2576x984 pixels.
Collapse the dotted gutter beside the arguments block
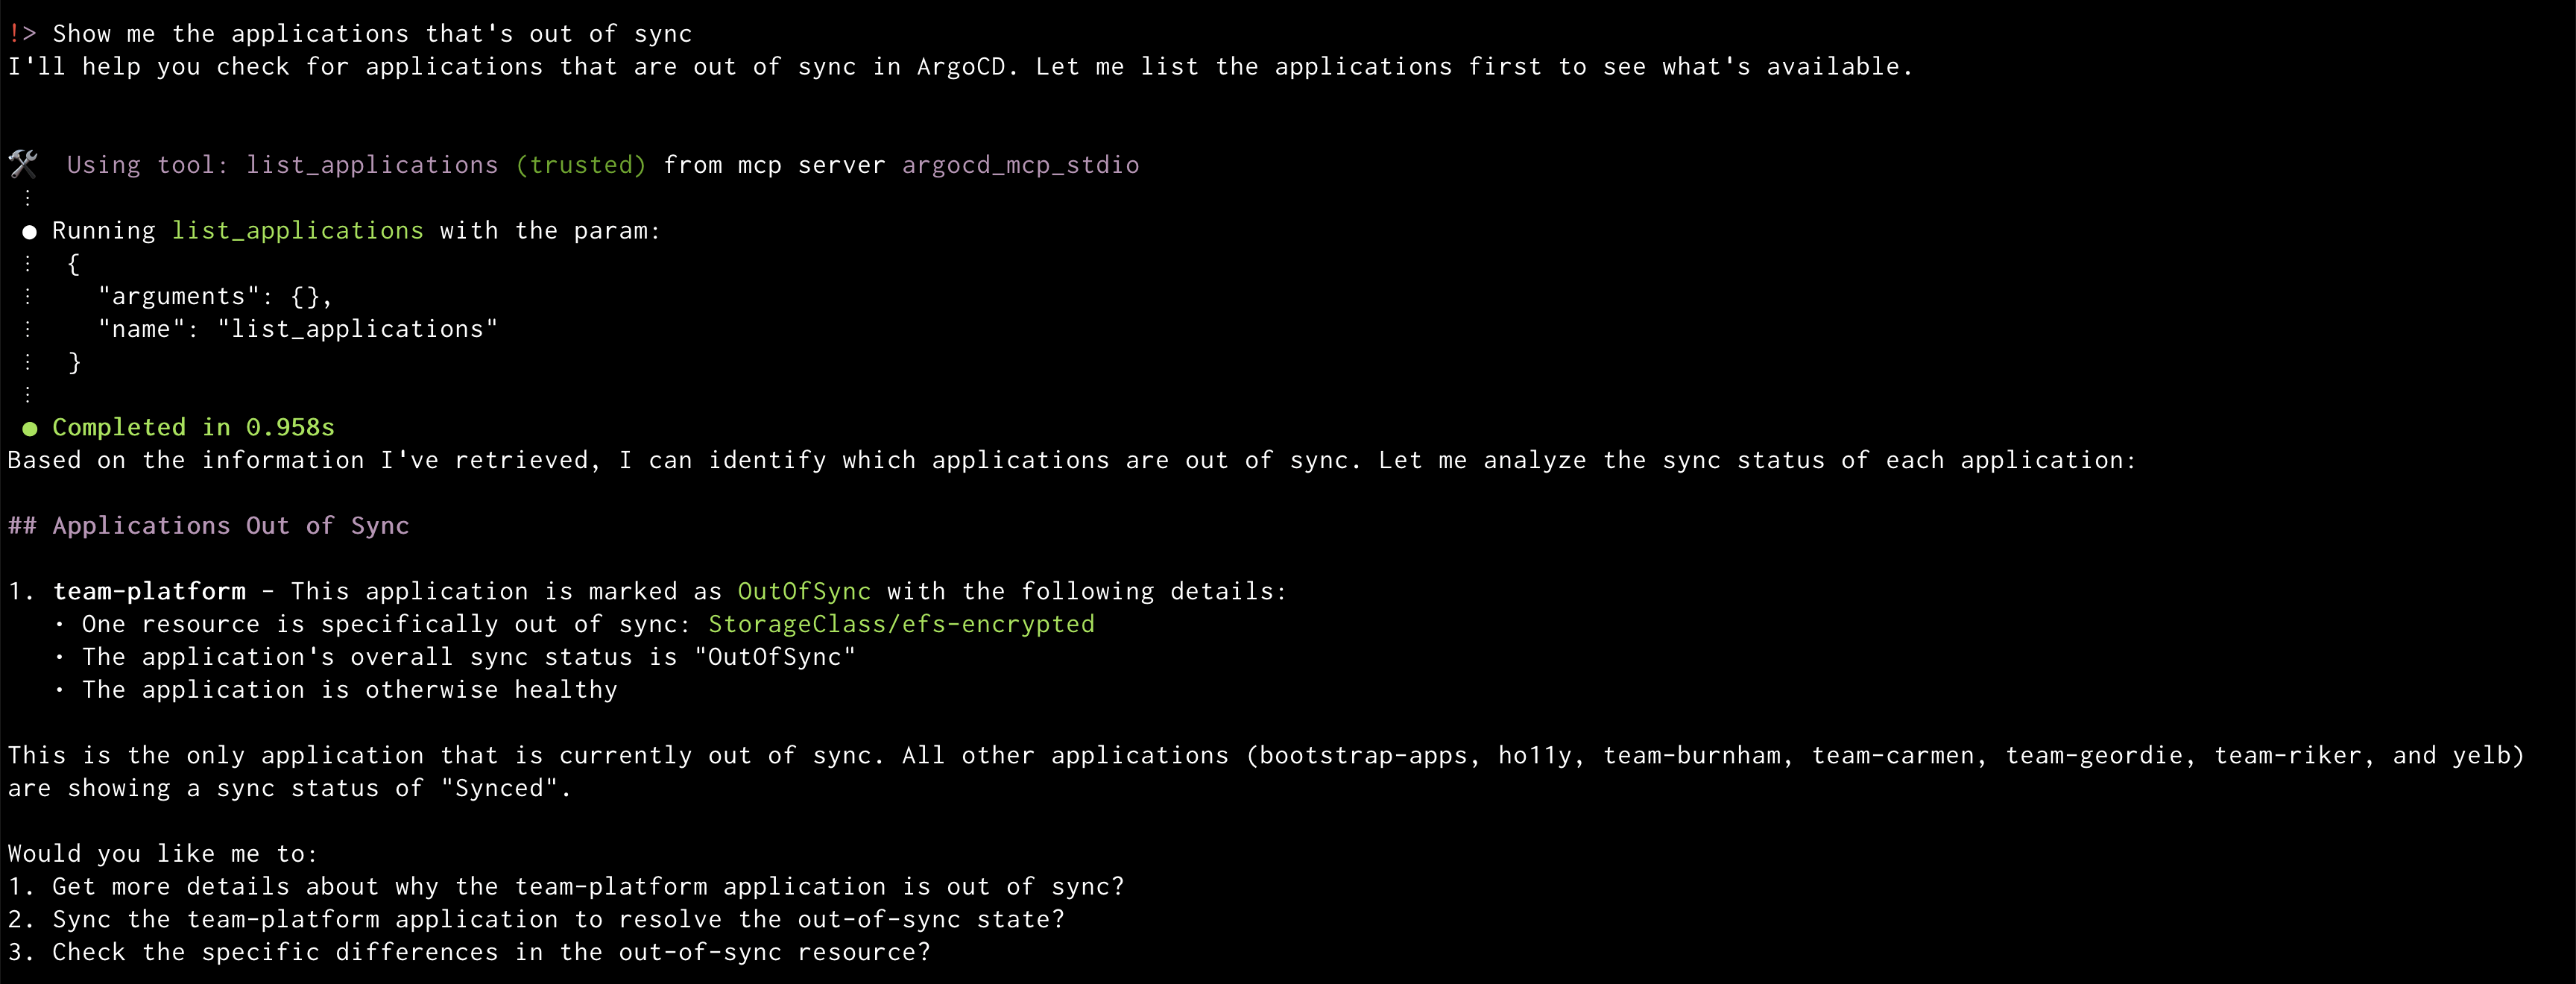27,296
